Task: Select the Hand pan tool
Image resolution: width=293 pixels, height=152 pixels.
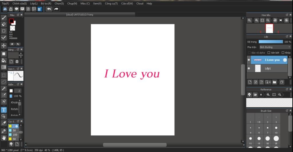Action: (x=4, y=138)
